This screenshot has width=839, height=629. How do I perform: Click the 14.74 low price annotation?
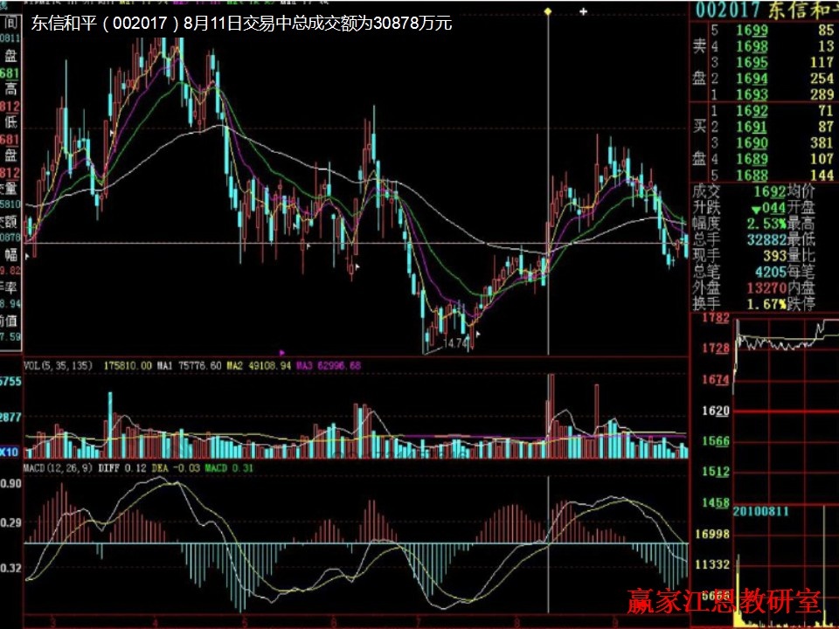coord(456,344)
